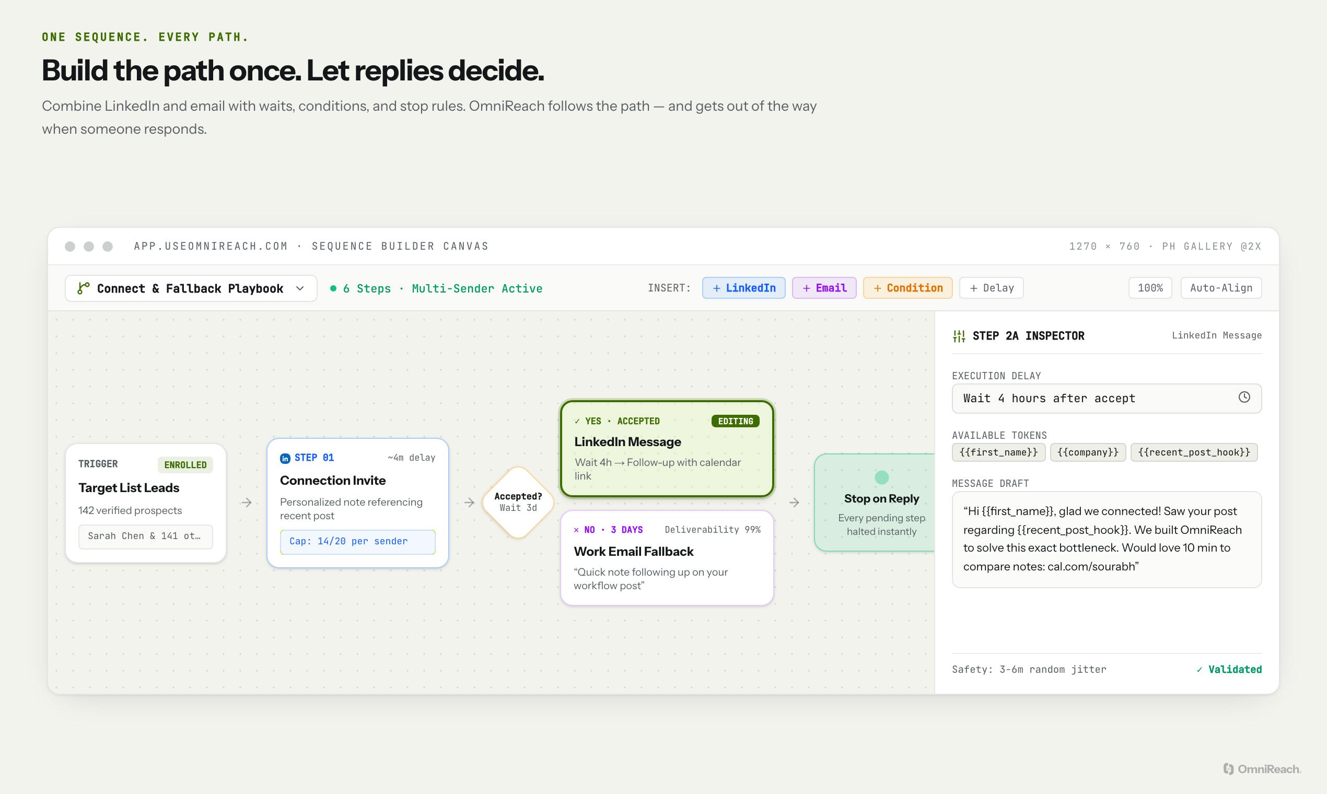The width and height of the screenshot is (1327, 794).
Task: Click inside the Message Draft text area
Action: (1107, 539)
